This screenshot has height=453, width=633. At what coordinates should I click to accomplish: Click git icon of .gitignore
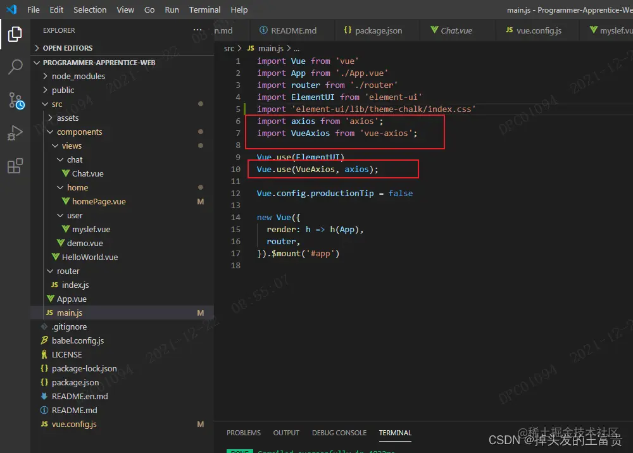point(44,326)
